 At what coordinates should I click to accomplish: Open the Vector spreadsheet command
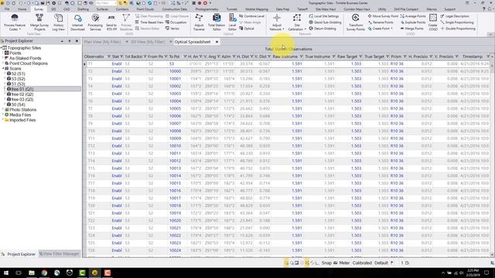pyautogui.click(x=172, y=29)
